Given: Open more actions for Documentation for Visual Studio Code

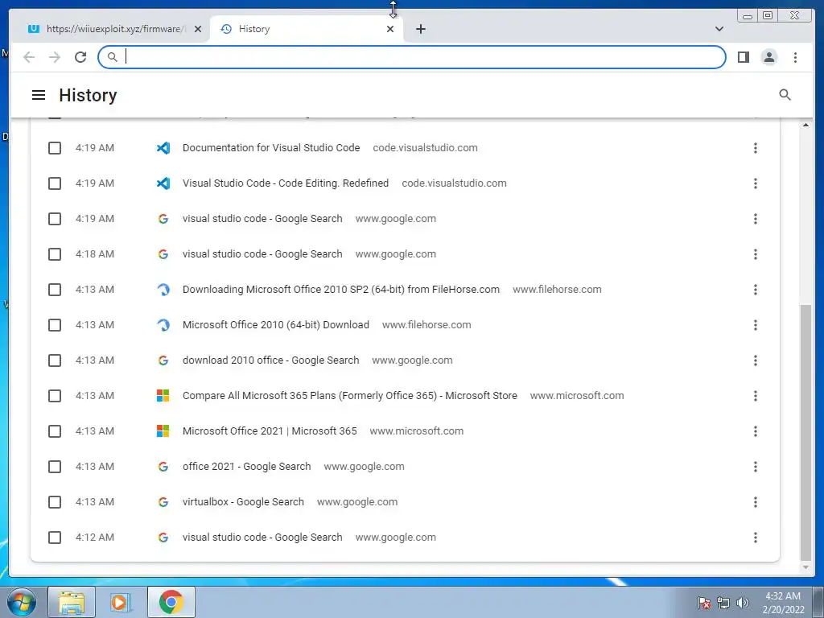Looking at the screenshot, I should point(755,148).
